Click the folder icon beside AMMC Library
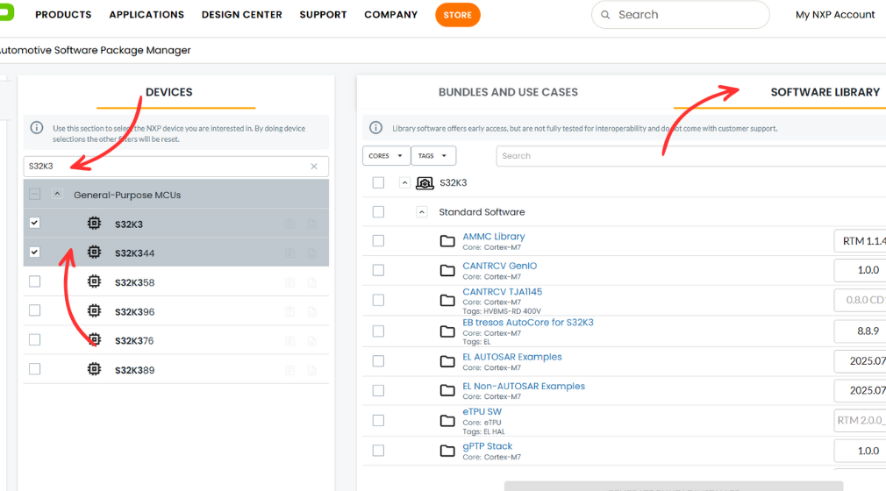 pos(447,241)
